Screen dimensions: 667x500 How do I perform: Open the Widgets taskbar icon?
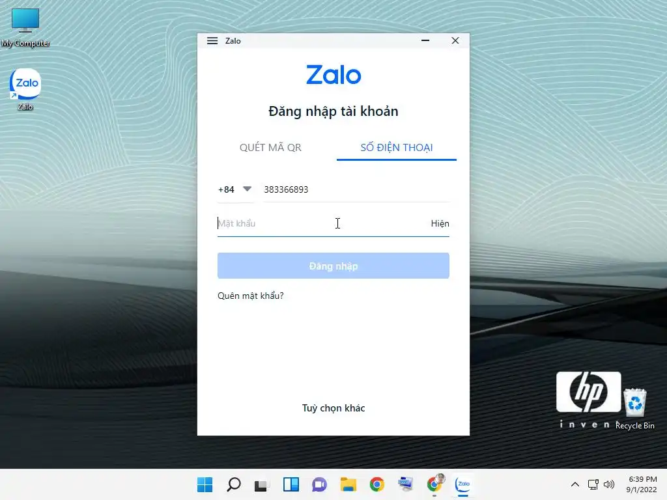click(x=291, y=484)
